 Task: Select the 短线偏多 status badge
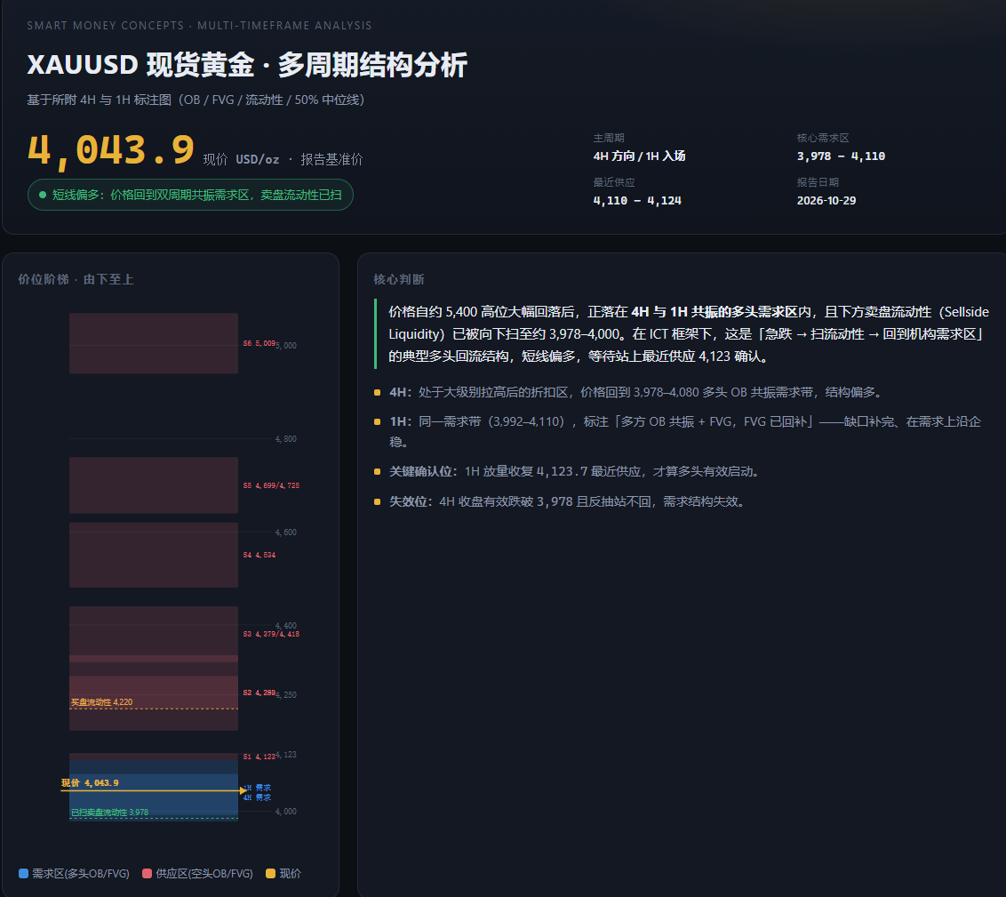point(190,195)
